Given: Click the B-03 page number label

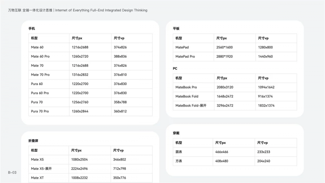Looking at the screenshot, I should pyautogui.click(x=12, y=173).
